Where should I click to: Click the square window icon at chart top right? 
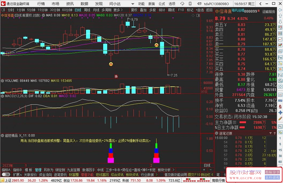198,16
